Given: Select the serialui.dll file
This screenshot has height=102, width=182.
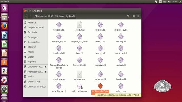Looking at the screenshot, I should point(121,61).
